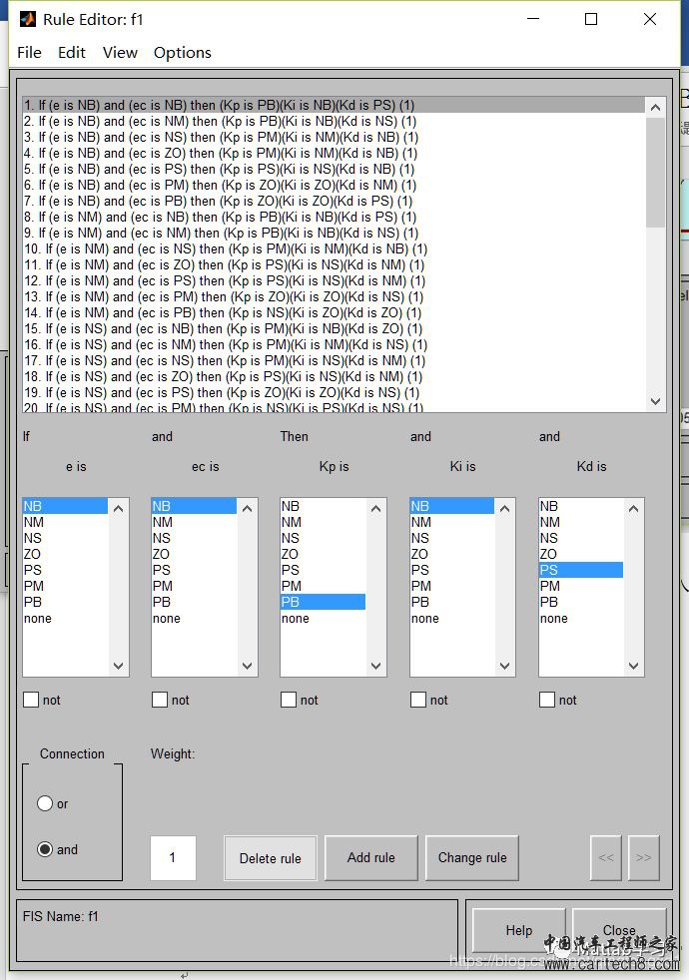Select PS in the Ki is list
The image size is (689, 980).
[x=452, y=570]
